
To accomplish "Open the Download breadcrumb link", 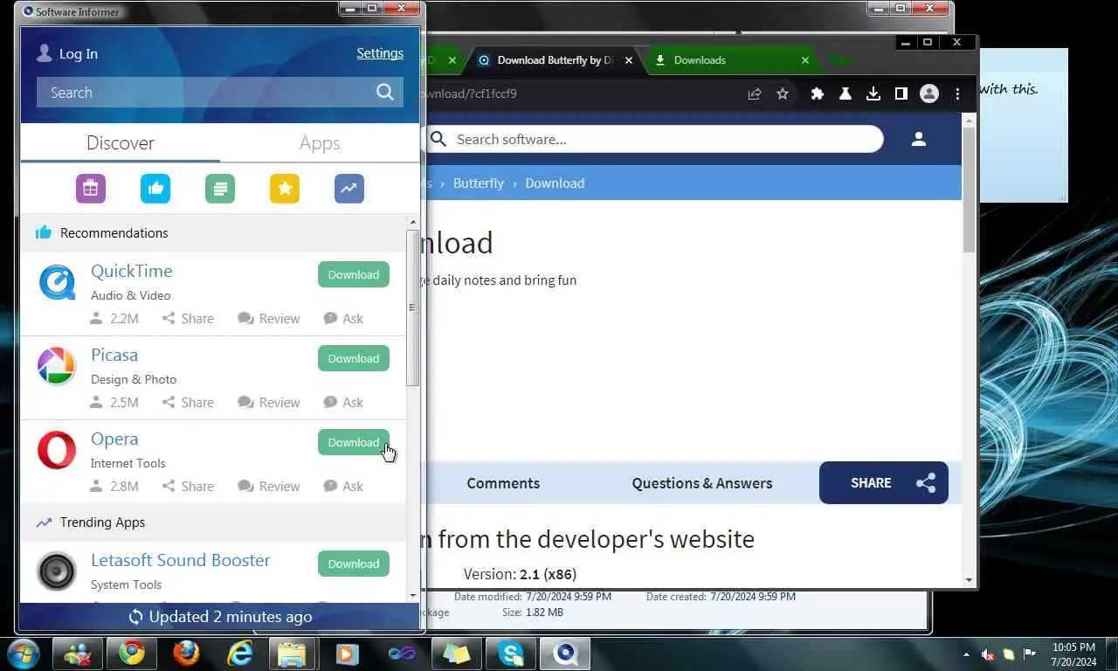I will pyautogui.click(x=555, y=183).
